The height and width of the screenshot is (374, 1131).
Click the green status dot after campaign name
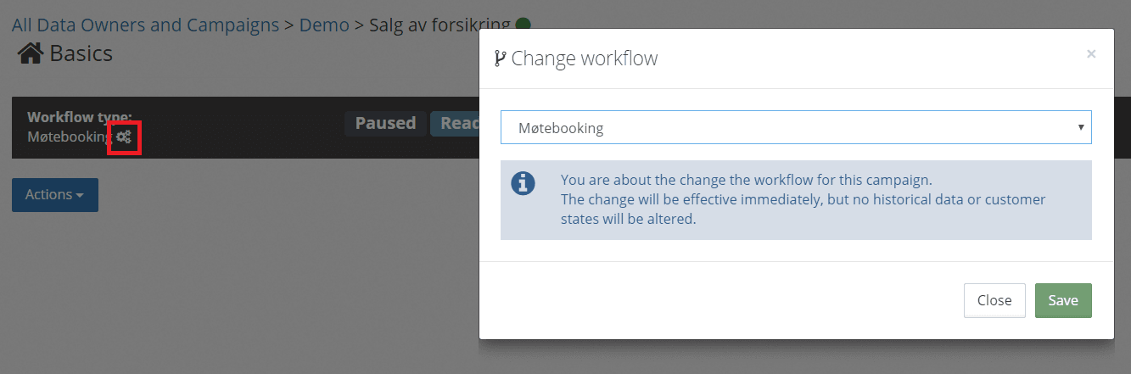[524, 25]
